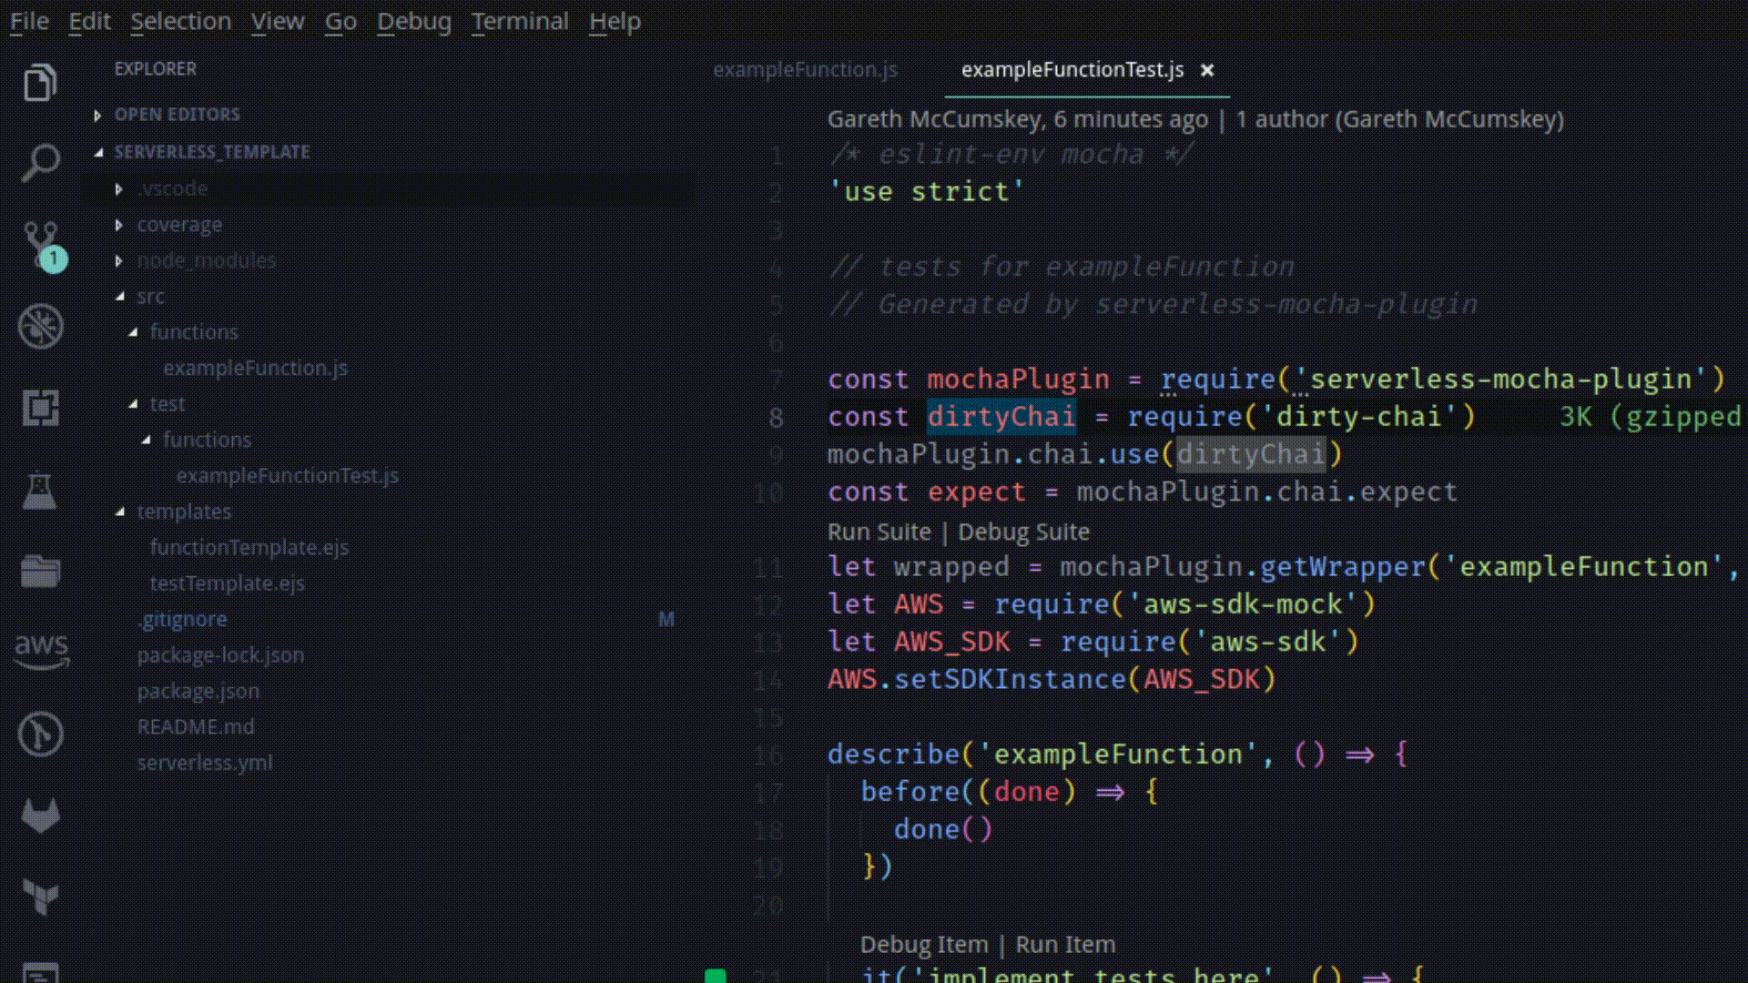Open the Terminal menu
Image resolution: width=1748 pixels, height=983 pixels.
521,21
